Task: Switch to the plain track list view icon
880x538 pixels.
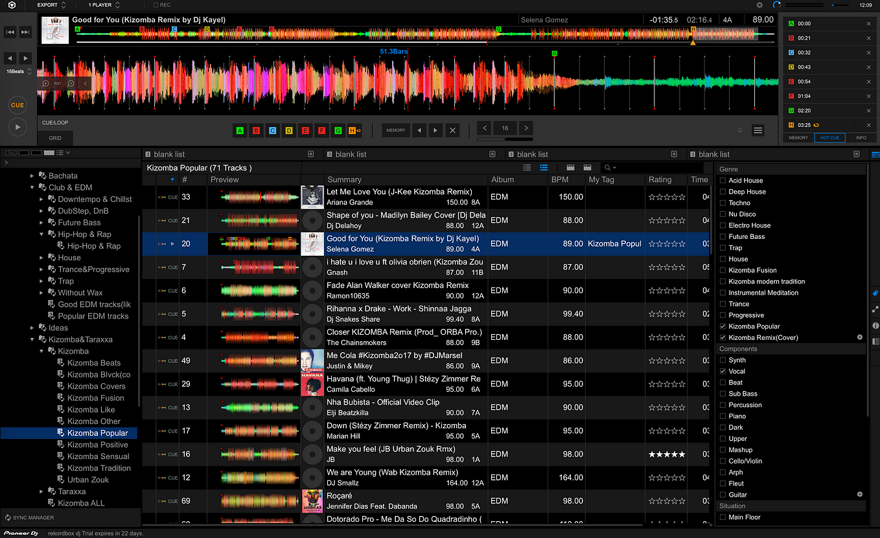Action: click(527, 168)
